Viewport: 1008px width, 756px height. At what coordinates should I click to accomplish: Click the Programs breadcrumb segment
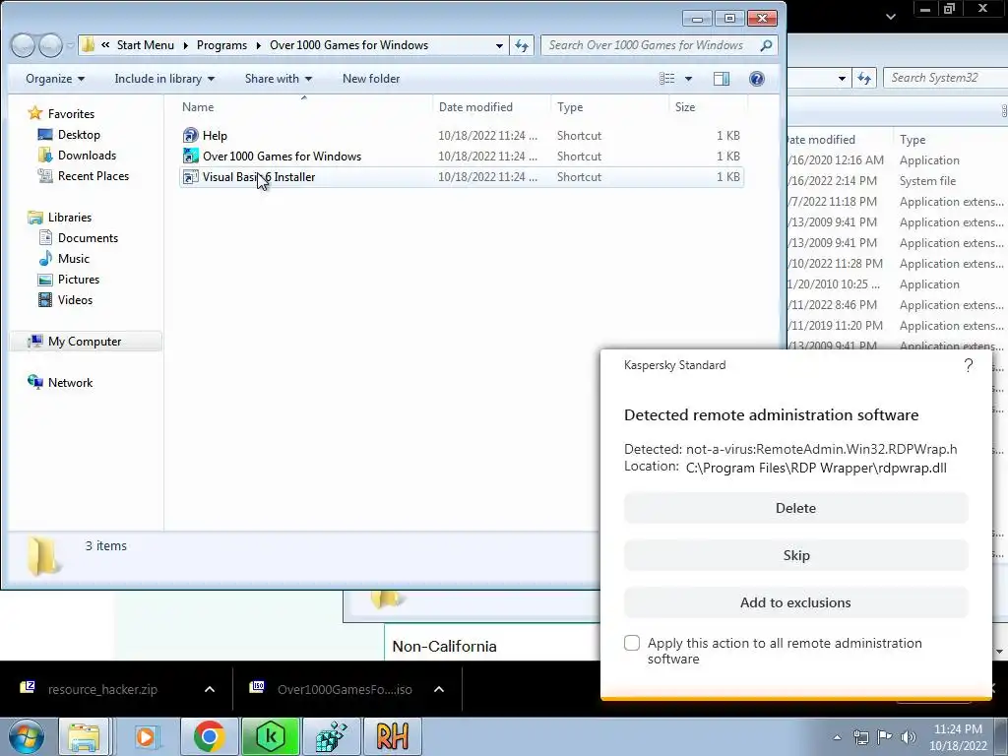(221, 45)
